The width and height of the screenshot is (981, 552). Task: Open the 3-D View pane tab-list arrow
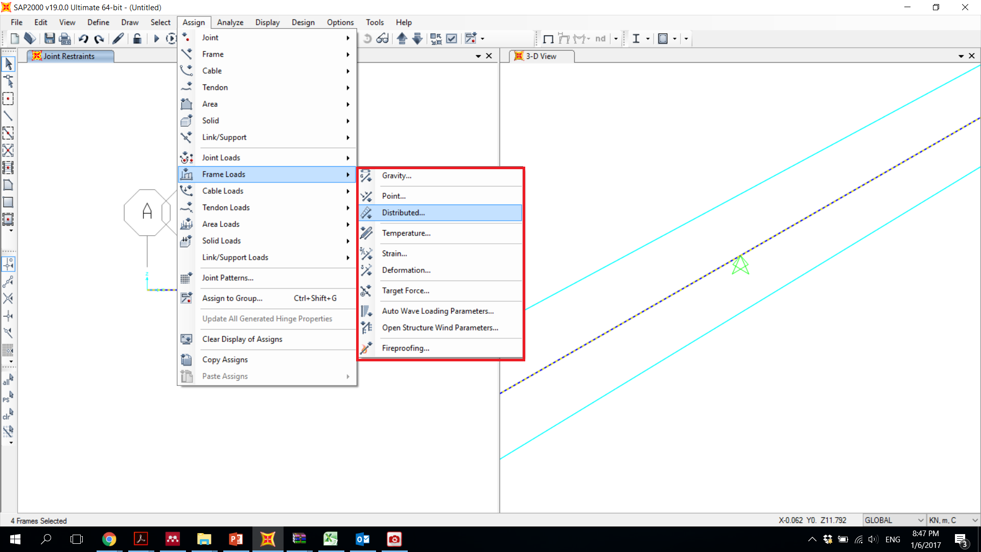coord(961,56)
